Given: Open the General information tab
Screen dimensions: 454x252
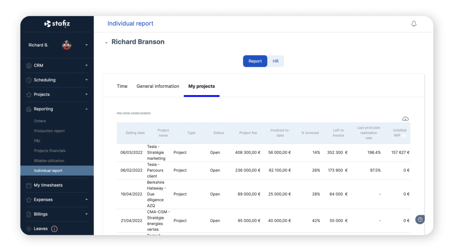Looking at the screenshot, I should coord(158,87).
